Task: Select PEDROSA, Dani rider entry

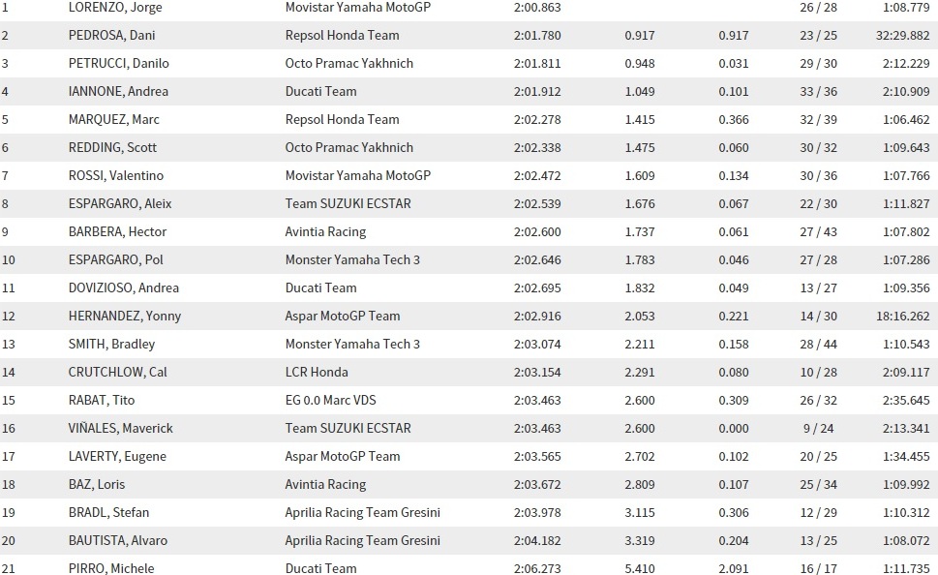Action: coord(112,35)
